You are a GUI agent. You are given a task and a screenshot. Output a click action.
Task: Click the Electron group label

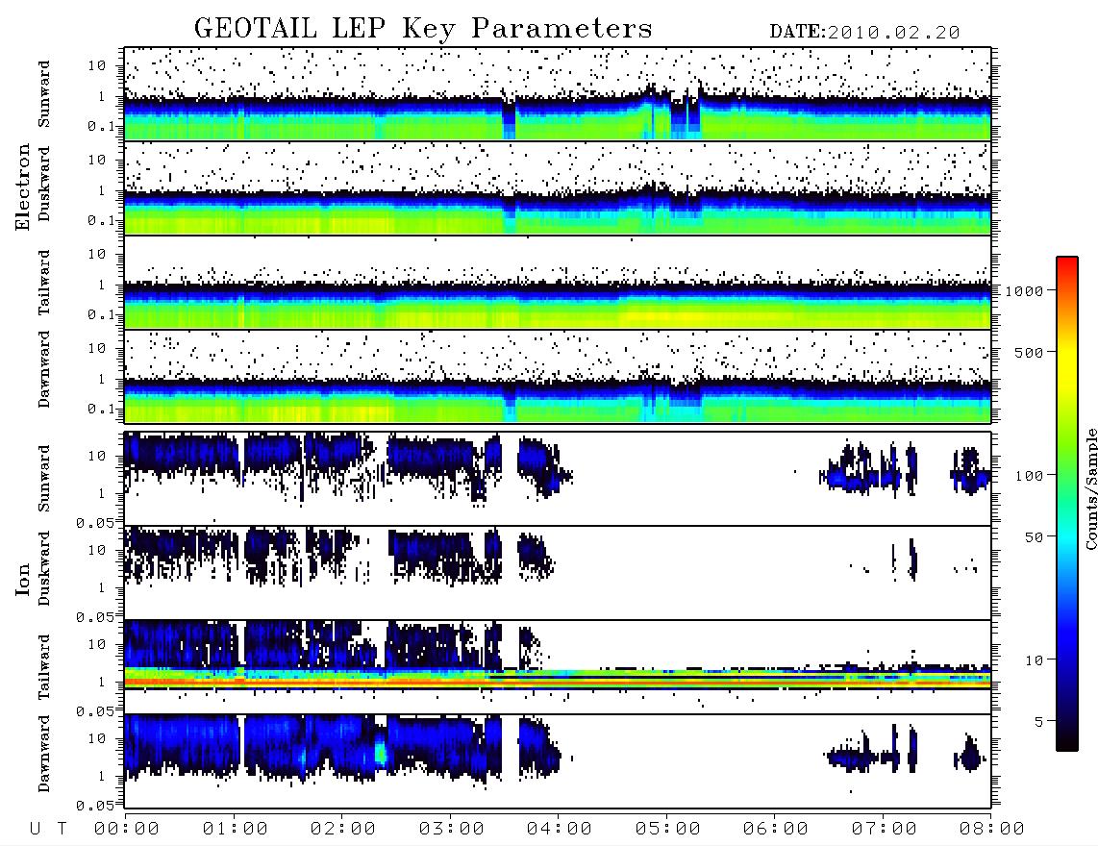[23, 187]
